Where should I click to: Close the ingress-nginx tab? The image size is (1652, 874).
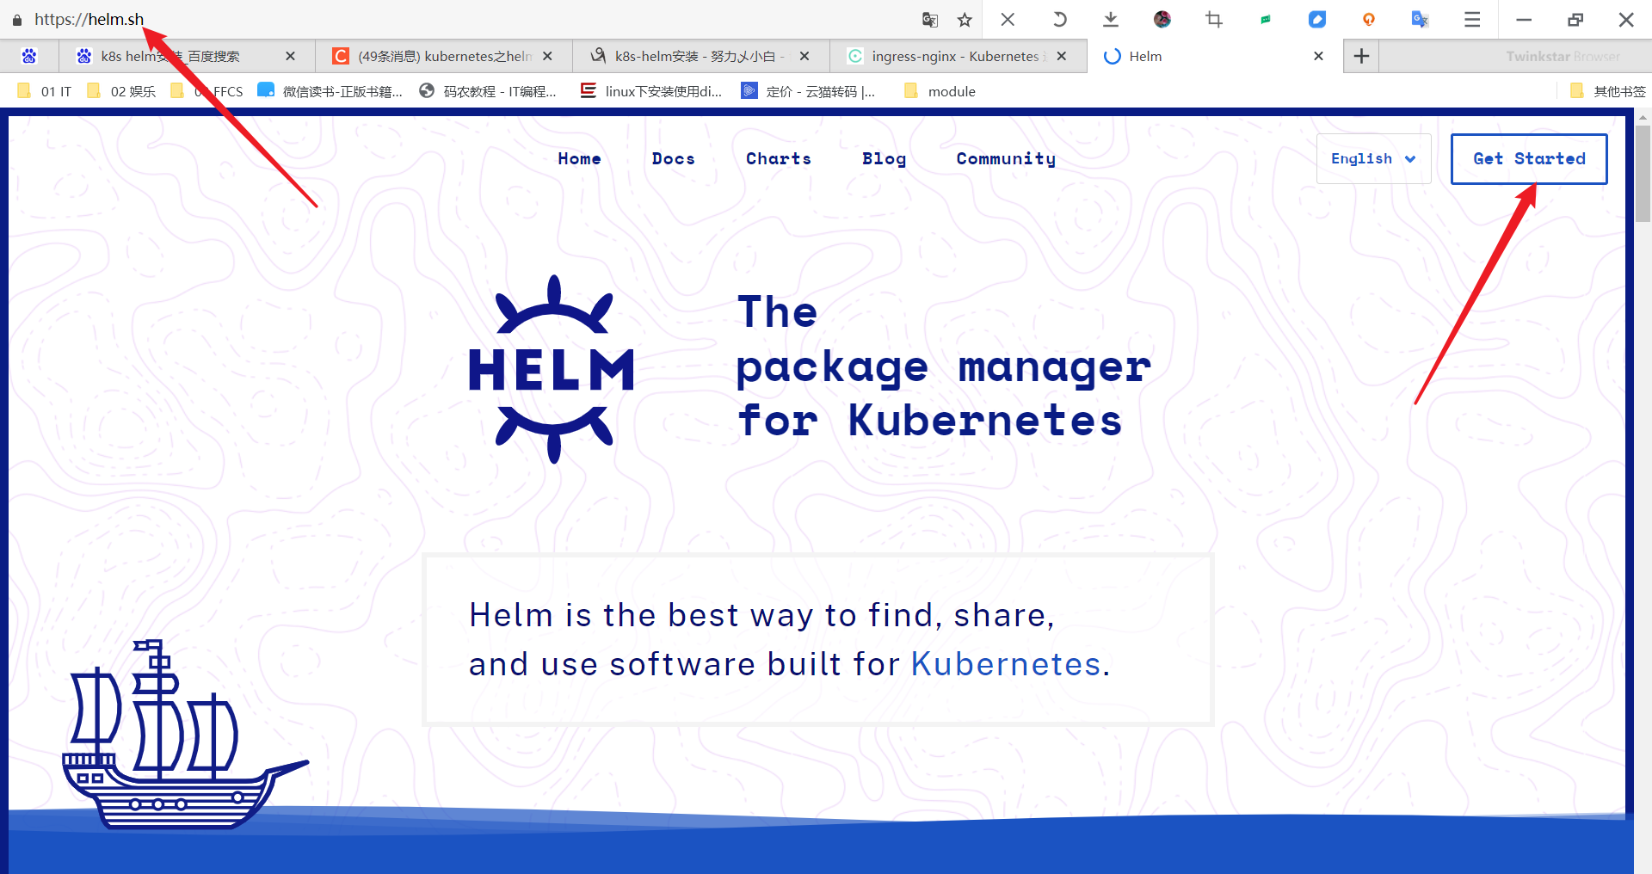click(x=1062, y=56)
